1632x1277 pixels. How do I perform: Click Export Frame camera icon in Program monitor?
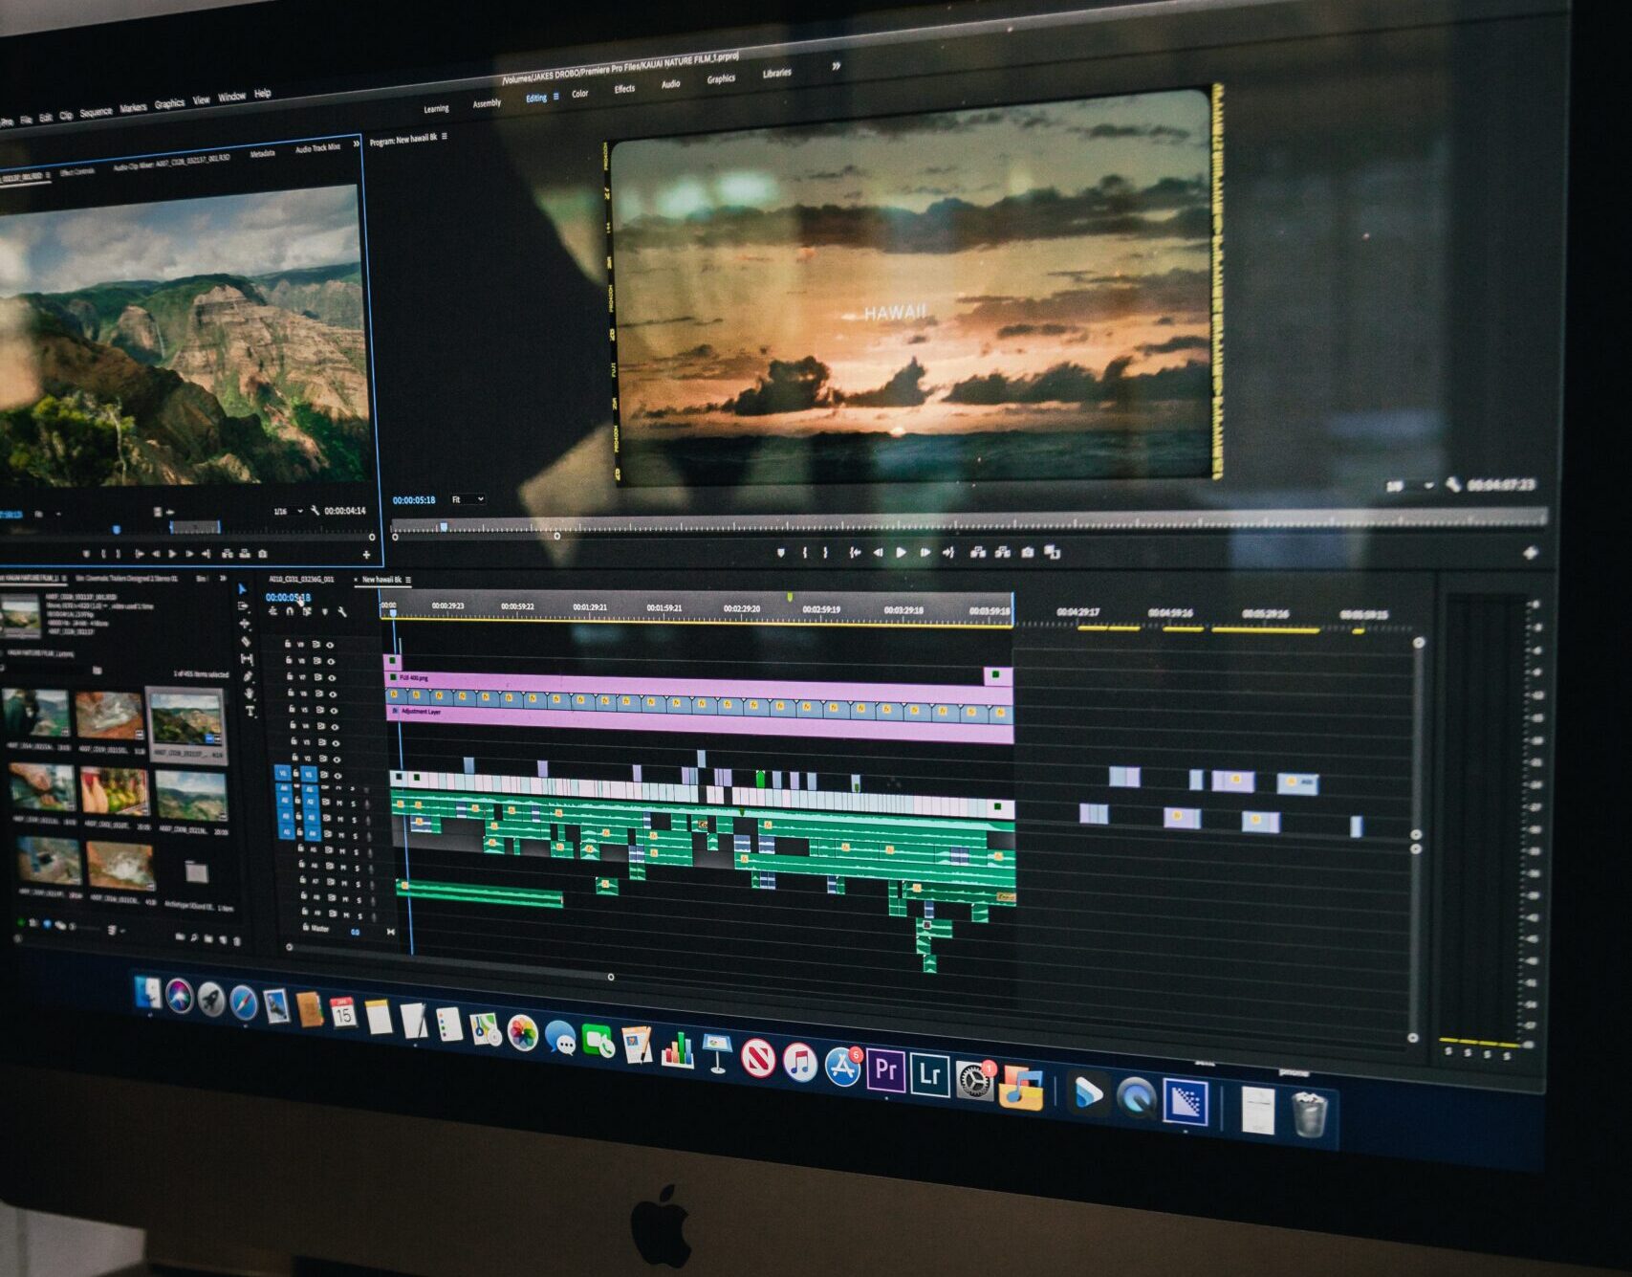(1027, 552)
